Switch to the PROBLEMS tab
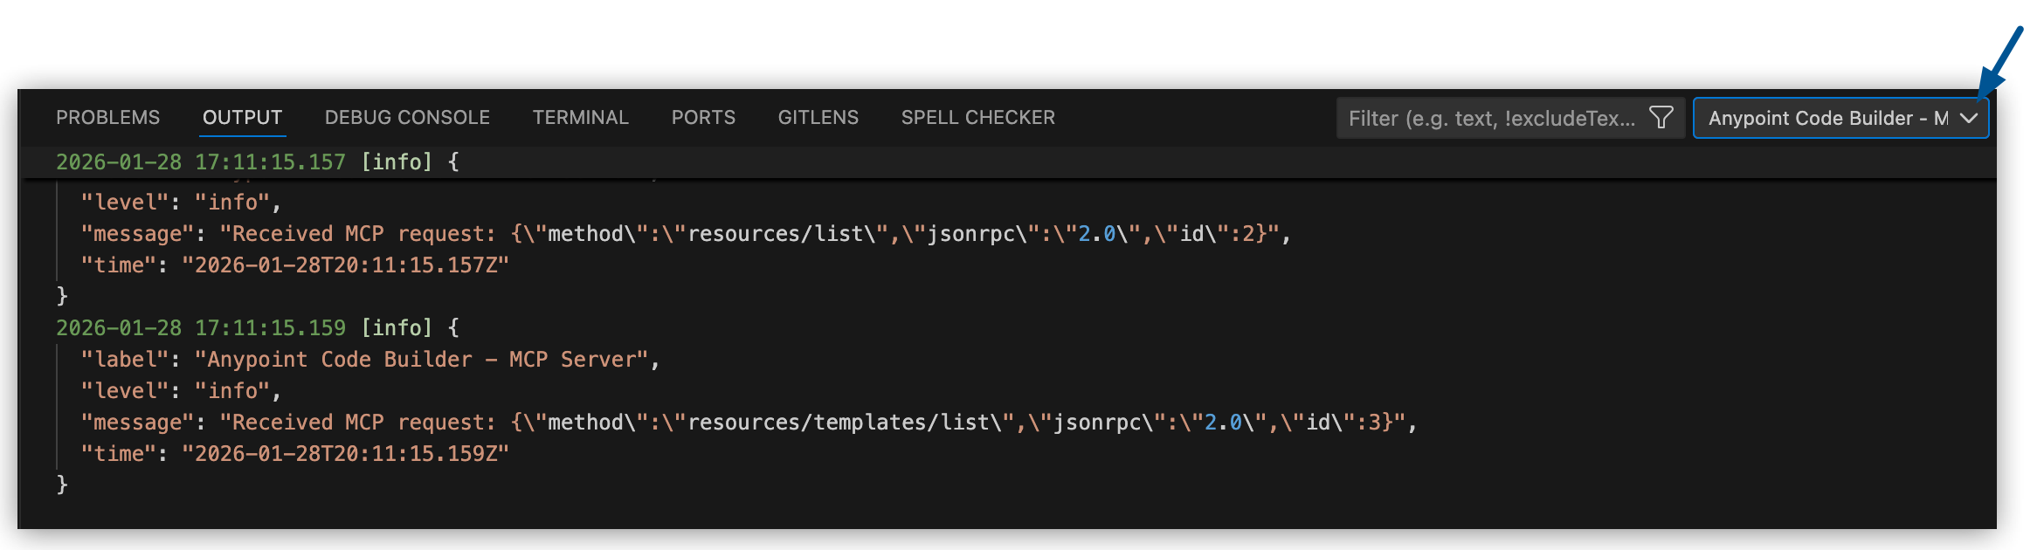2044x550 pixels. [107, 118]
